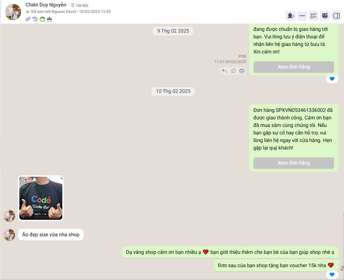Click the Đơn sau của bạn voucher message

276,265
